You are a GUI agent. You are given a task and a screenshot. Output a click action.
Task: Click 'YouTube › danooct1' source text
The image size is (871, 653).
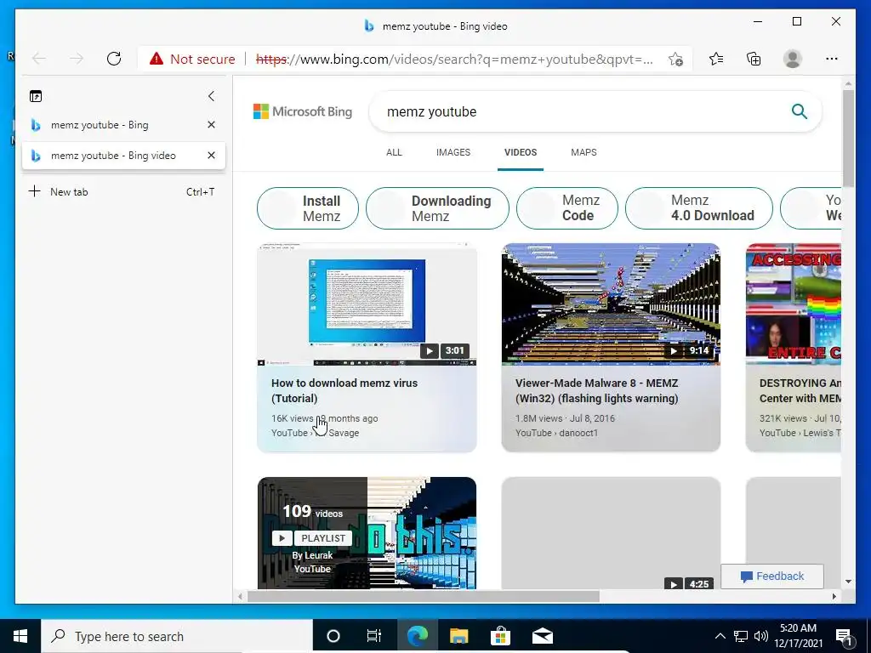[556, 433]
